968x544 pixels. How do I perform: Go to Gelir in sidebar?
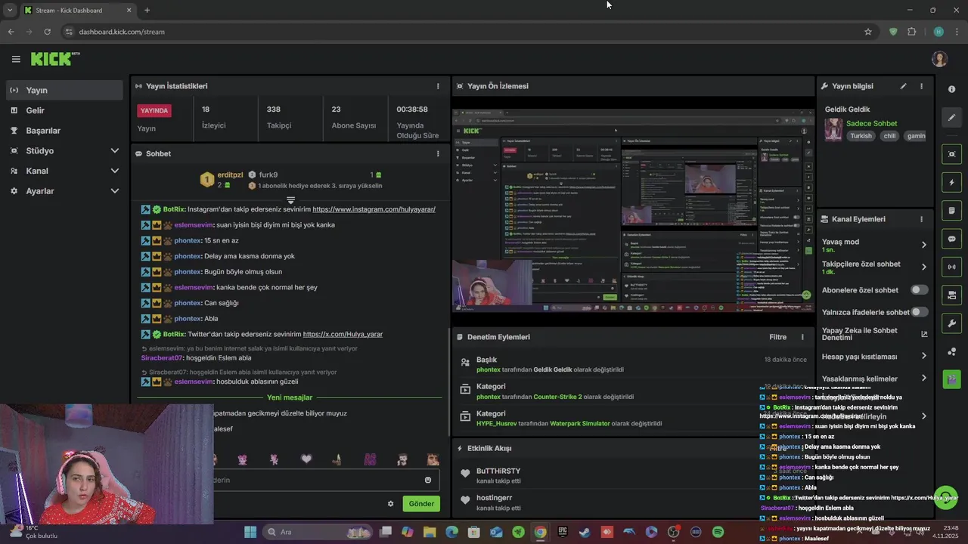tap(64, 110)
